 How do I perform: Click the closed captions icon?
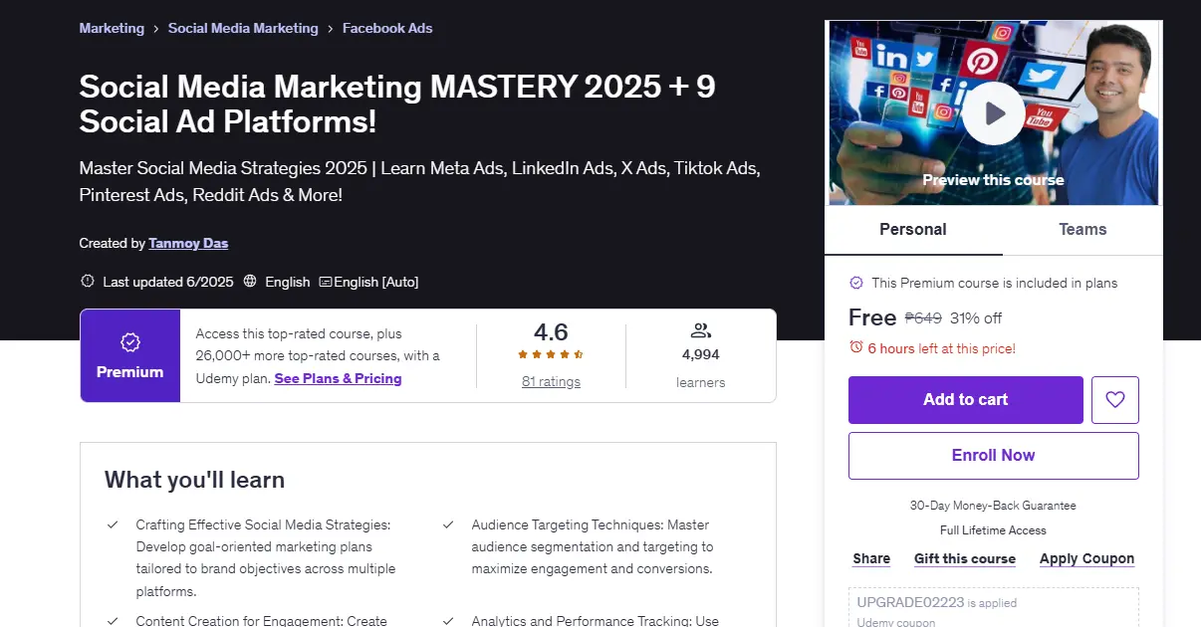(325, 282)
